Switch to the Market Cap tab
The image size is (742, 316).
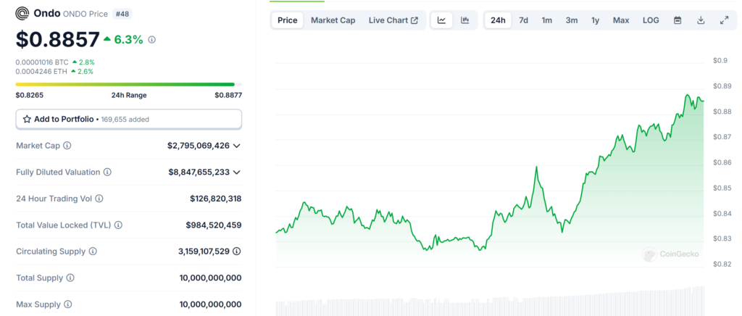(x=333, y=20)
